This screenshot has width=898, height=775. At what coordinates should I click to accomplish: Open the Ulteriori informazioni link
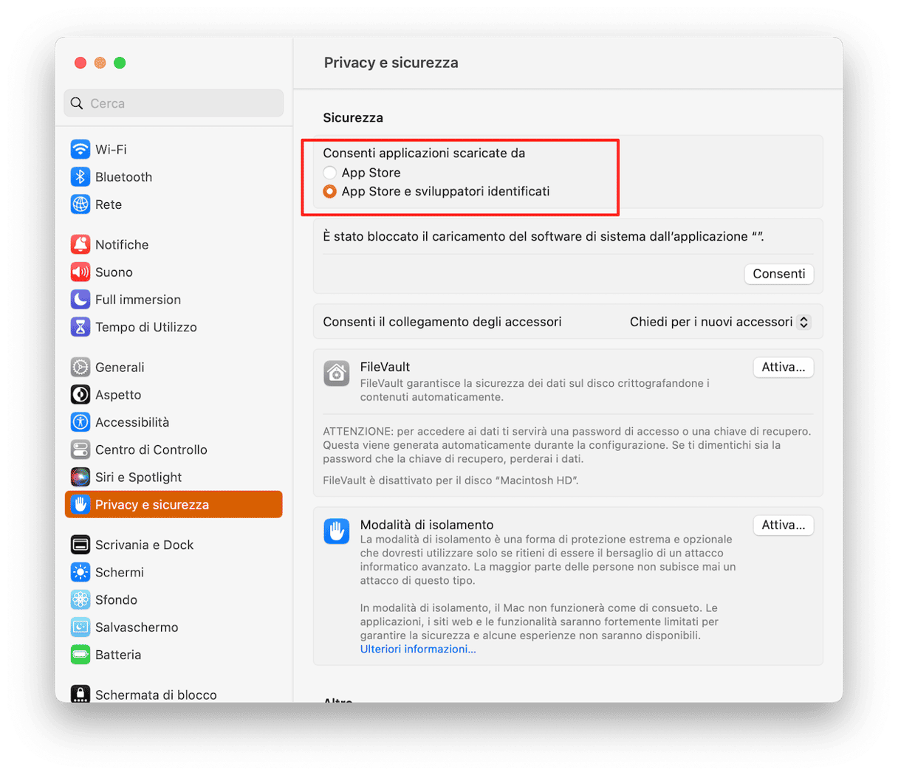(x=418, y=649)
